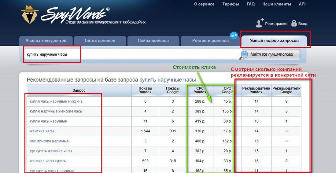Open the О сервисе menu item
This screenshot has width=336, height=173.
click(x=204, y=4)
